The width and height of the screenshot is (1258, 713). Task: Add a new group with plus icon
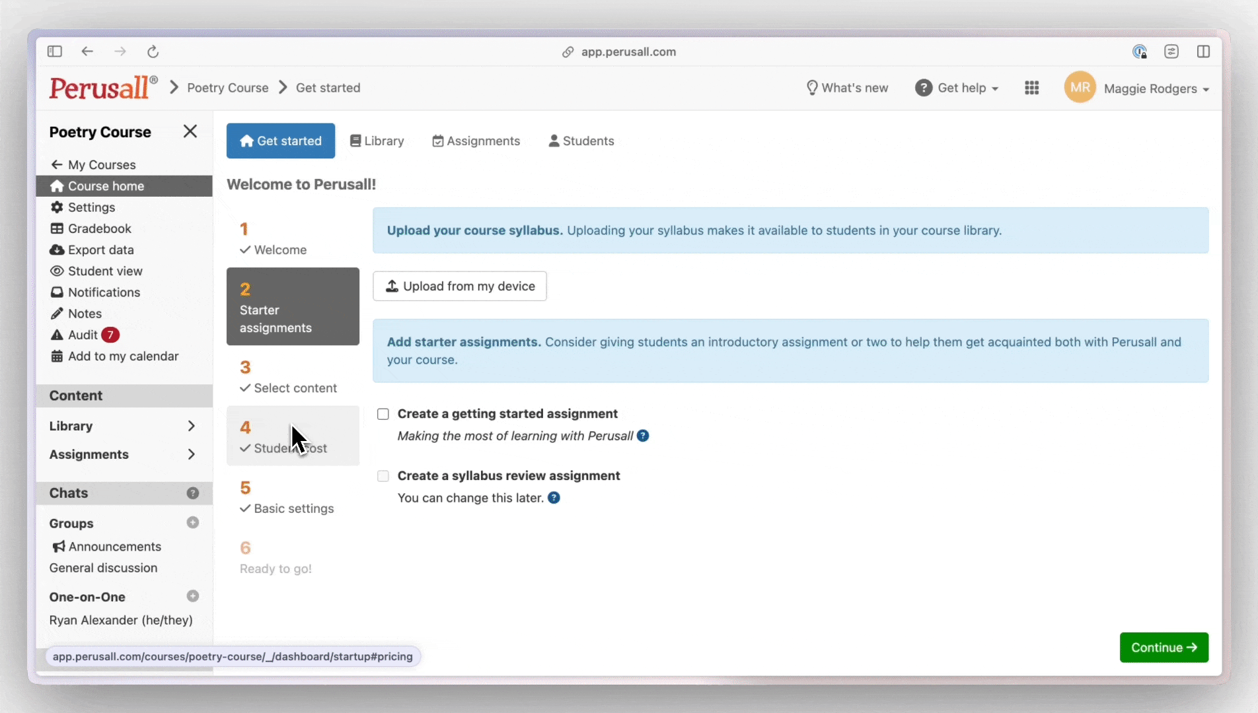point(192,523)
